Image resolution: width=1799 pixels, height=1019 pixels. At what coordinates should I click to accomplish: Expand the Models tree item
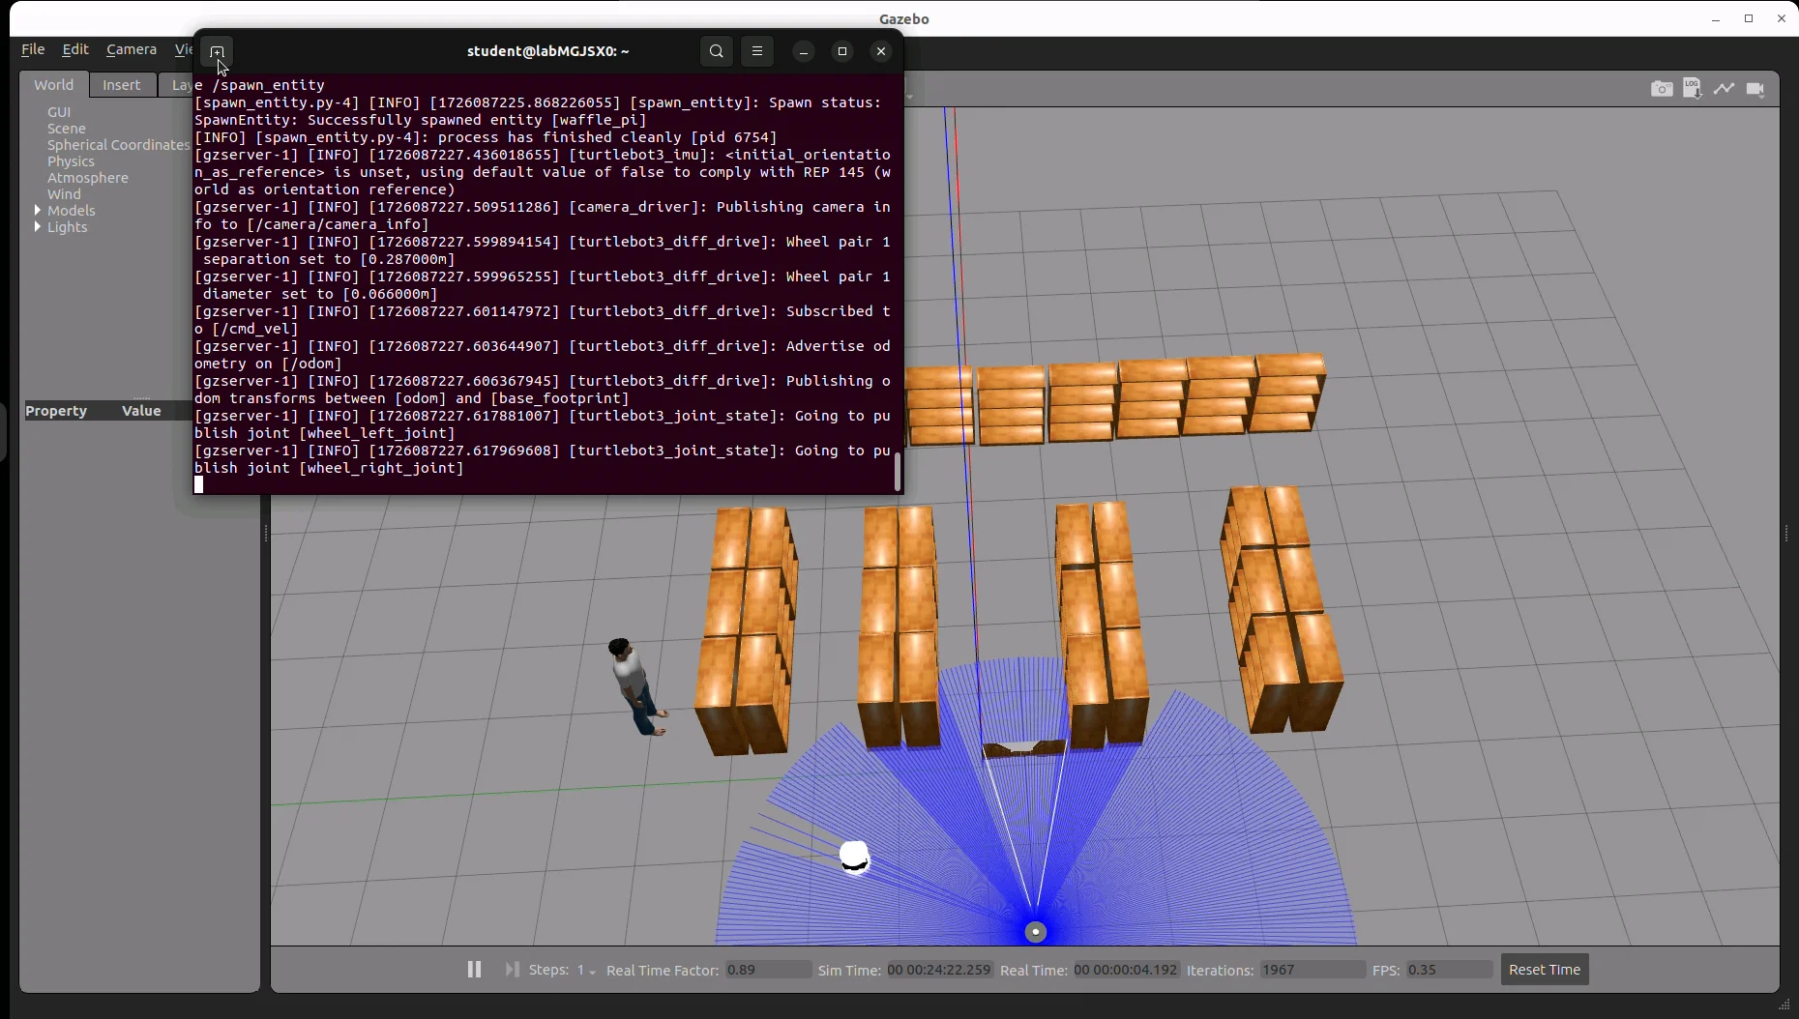[38, 210]
